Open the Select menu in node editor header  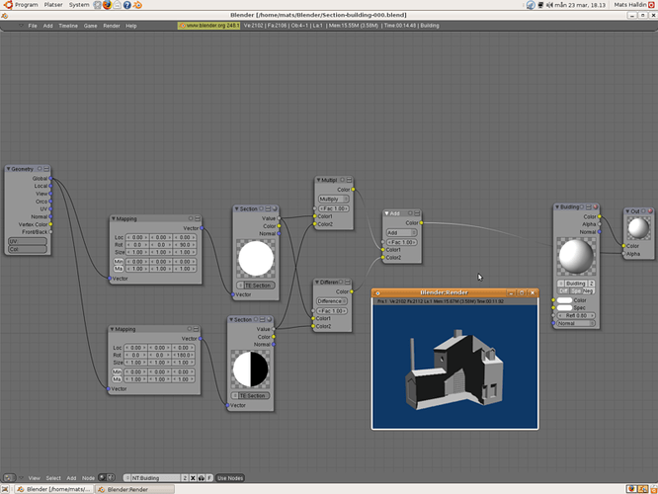coord(53,477)
